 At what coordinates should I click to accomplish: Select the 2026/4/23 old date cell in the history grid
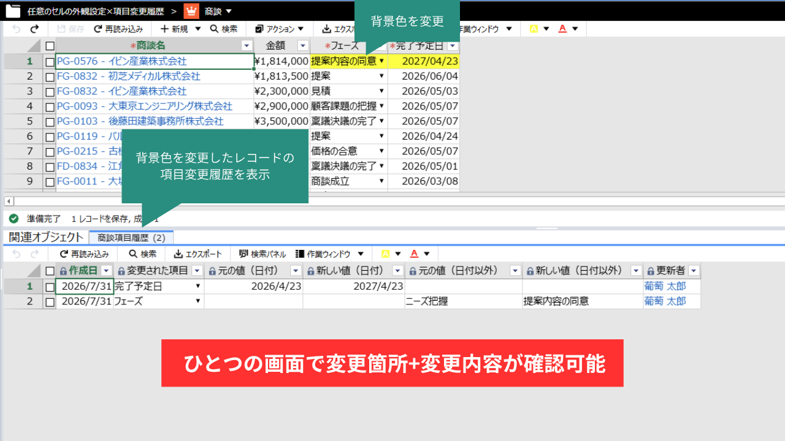253,286
